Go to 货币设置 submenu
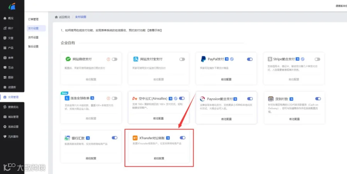This screenshot has width=347, height=174. click(33, 37)
